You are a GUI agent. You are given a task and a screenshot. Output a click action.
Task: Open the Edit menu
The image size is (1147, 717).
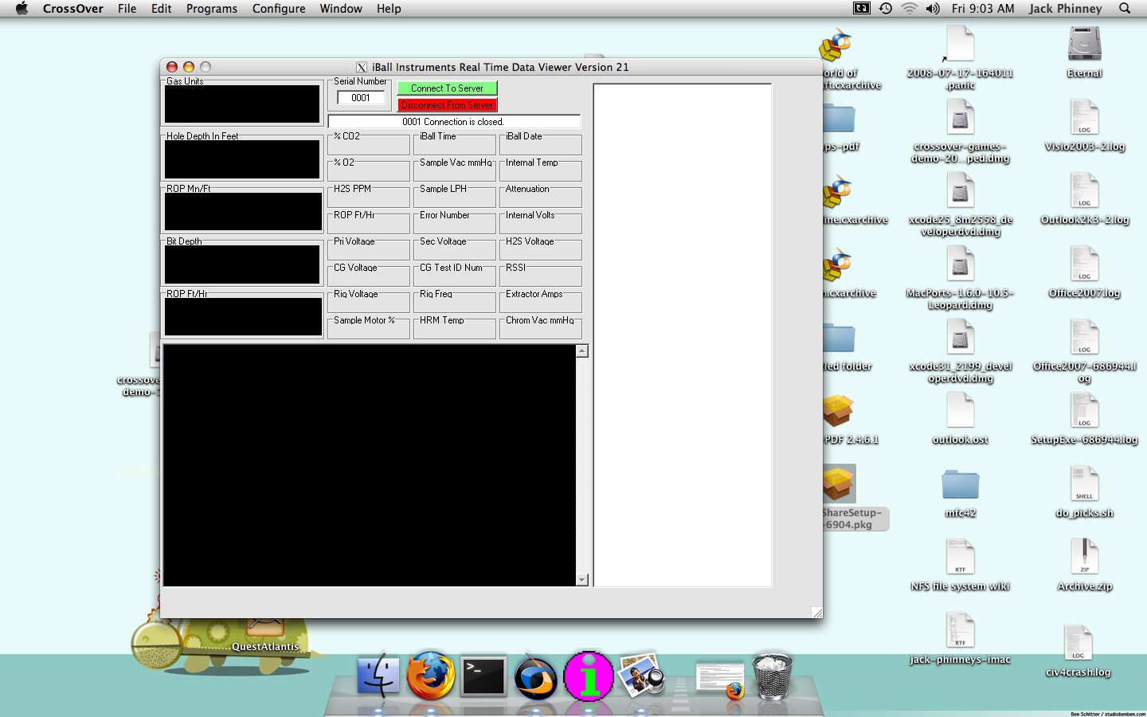click(162, 9)
